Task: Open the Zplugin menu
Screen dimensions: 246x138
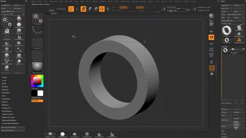Action: (186, 1)
